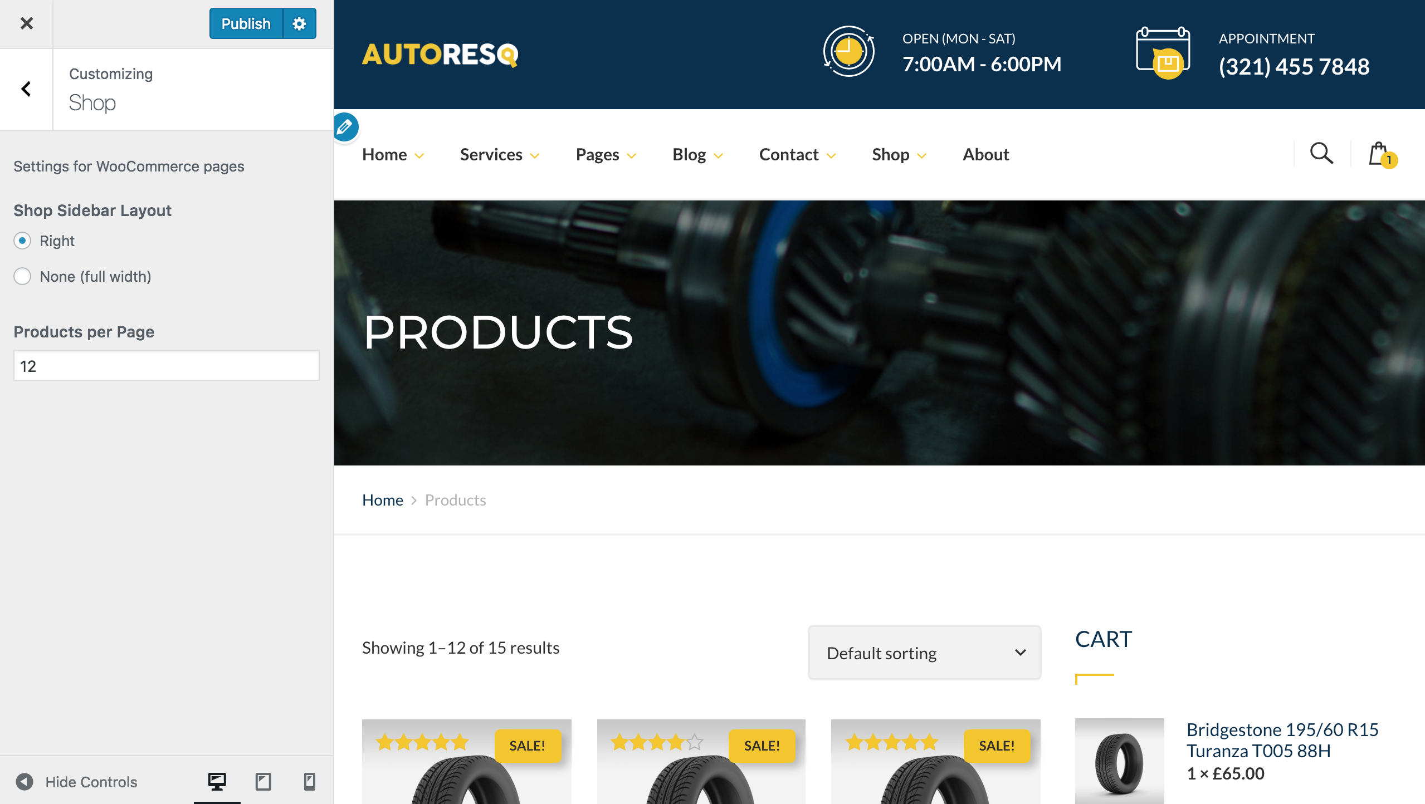Click the 7:00AM - 6:00PM hours text
This screenshot has height=804, width=1425.
pos(982,65)
